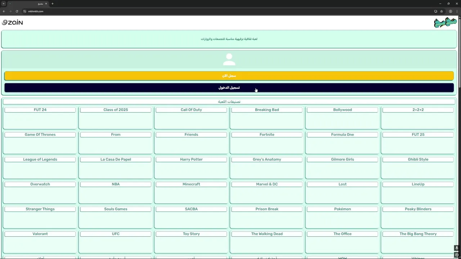This screenshot has height=259, width=461.
Task: Open the Chrome three-dot menu
Action: click(x=457, y=11)
